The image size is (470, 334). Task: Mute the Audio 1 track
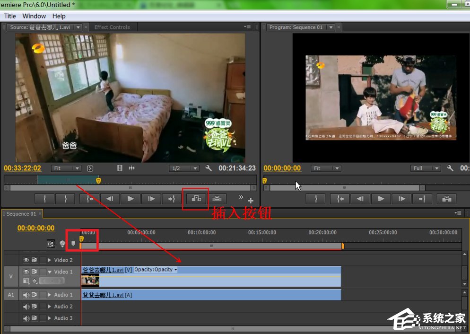[x=26, y=295]
